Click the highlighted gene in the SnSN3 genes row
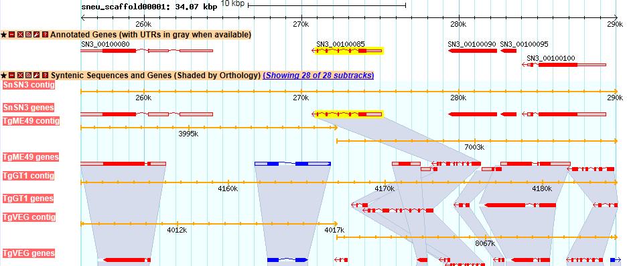Image resolution: width=627 pixels, height=266 pixels. click(x=347, y=114)
